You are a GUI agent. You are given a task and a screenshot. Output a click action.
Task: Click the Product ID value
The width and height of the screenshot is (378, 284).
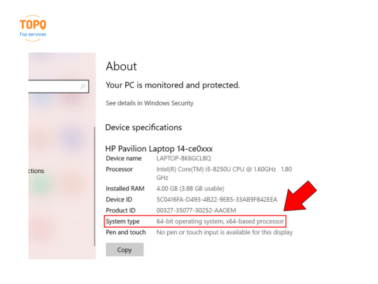pos(196,210)
